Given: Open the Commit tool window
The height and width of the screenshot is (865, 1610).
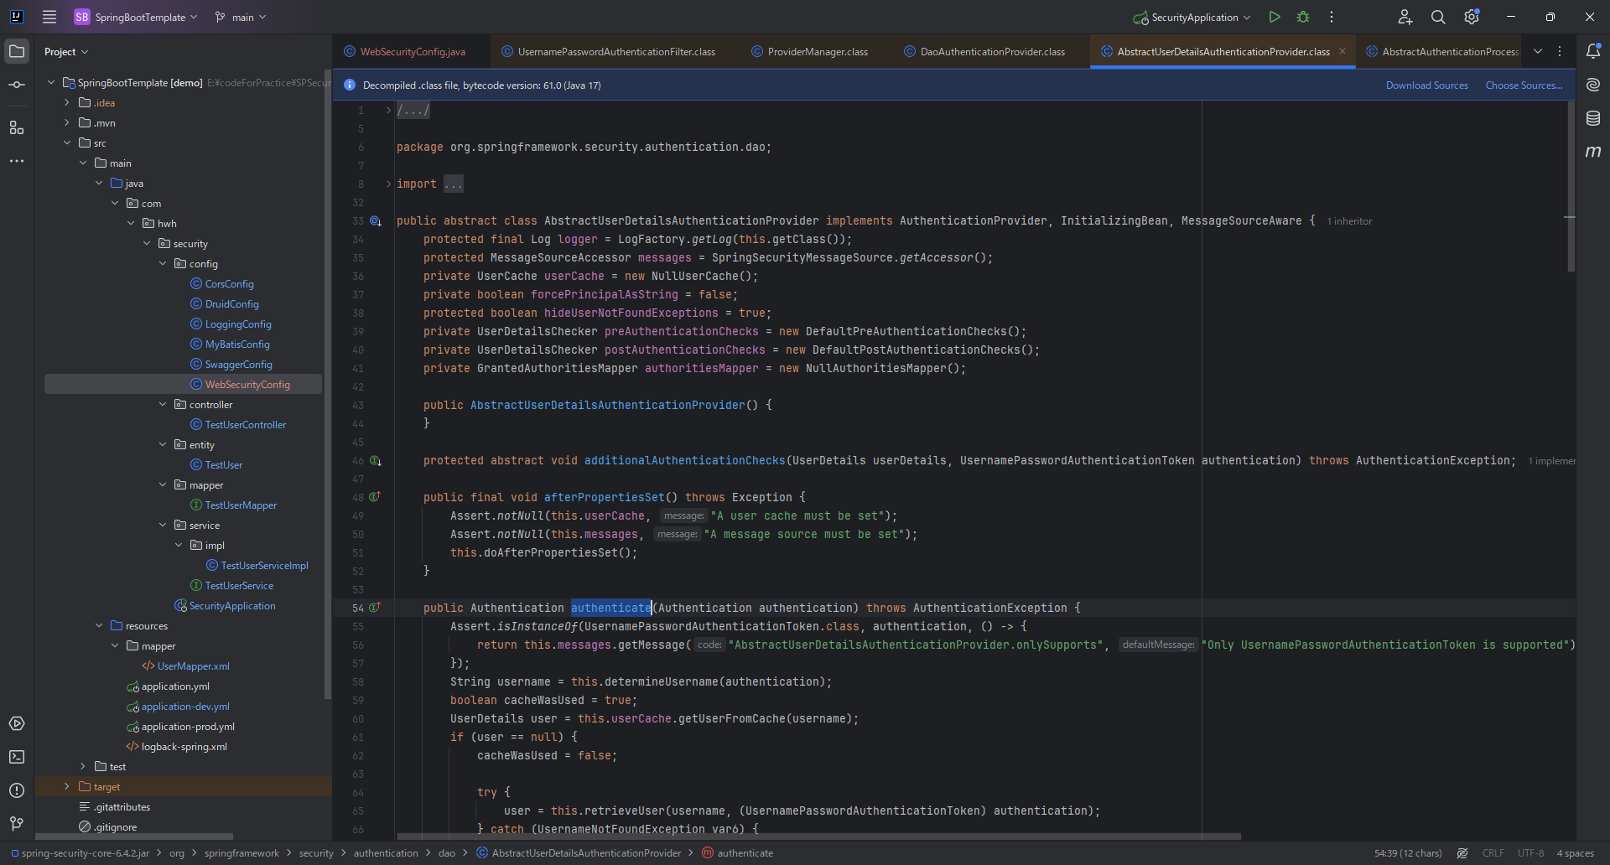Looking at the screenshot, I should pos(17,85).
